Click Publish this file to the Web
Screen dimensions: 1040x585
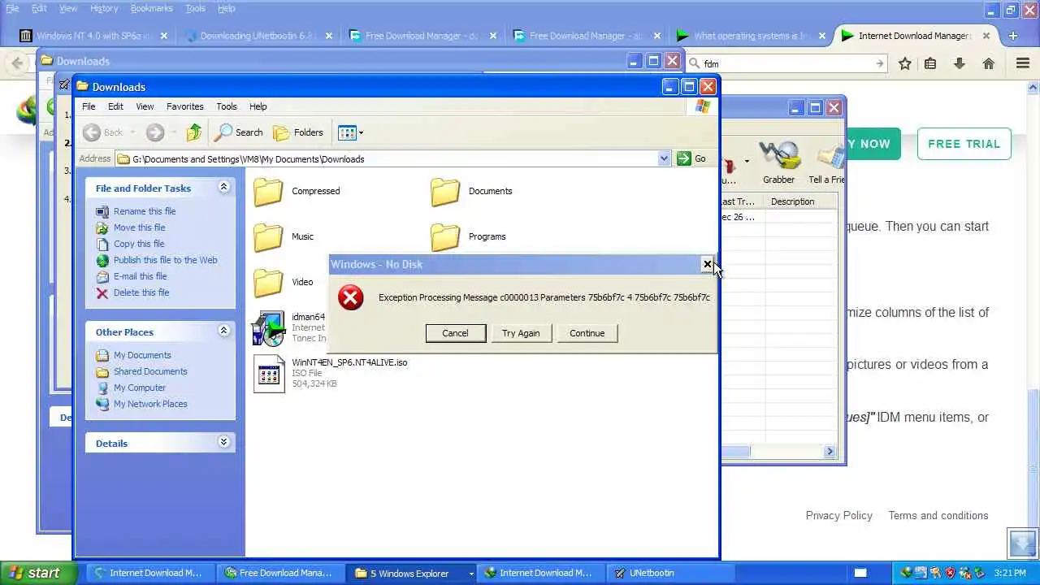(x=166, y=260)
